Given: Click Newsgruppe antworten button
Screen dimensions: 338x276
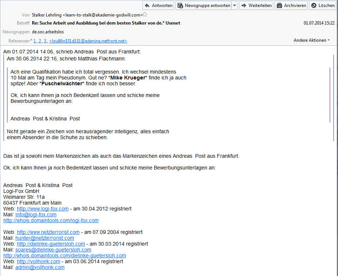Looking at the screenshot, I should [x=204, y=5].
